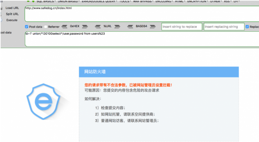Viewport: 259px width, 142px height.
Task: Click the green dot icon before SQL BASICS
Action: coord(33,1)
